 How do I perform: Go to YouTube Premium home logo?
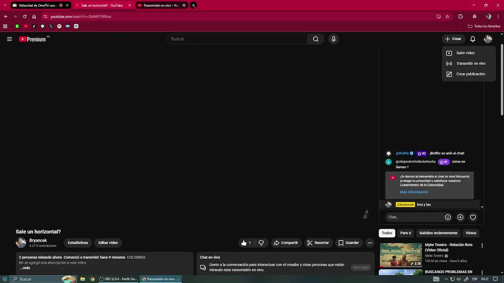coord(32,39)
